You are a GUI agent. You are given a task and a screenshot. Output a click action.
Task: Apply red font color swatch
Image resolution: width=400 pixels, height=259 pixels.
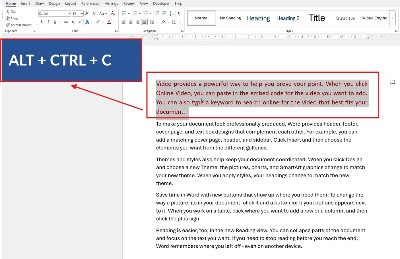(x=109, y=22)
